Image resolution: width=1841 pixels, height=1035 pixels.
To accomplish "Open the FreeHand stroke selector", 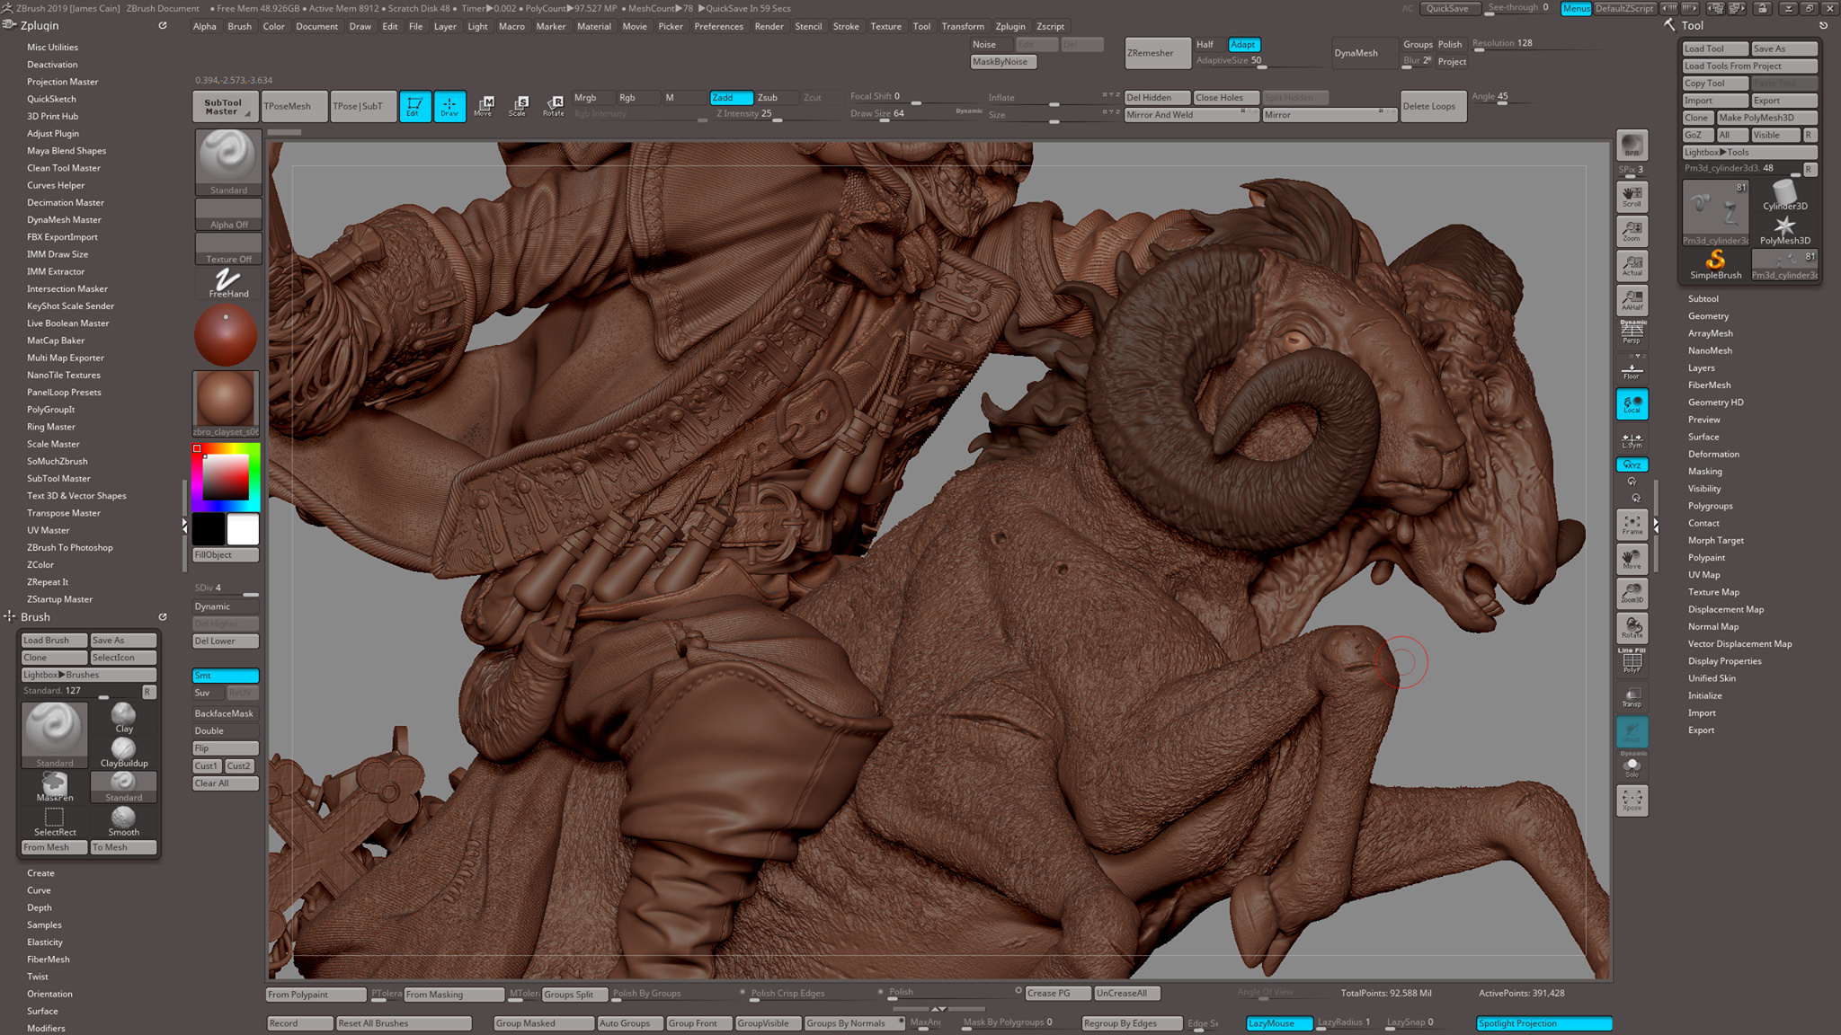I will pyautogui.click(x=228, y=283).
